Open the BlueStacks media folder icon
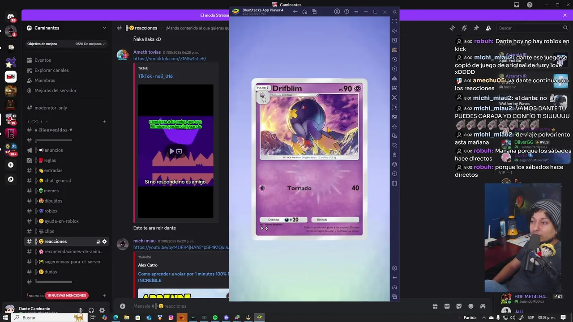Screen dimensions: 573x322 coord(394,117)
